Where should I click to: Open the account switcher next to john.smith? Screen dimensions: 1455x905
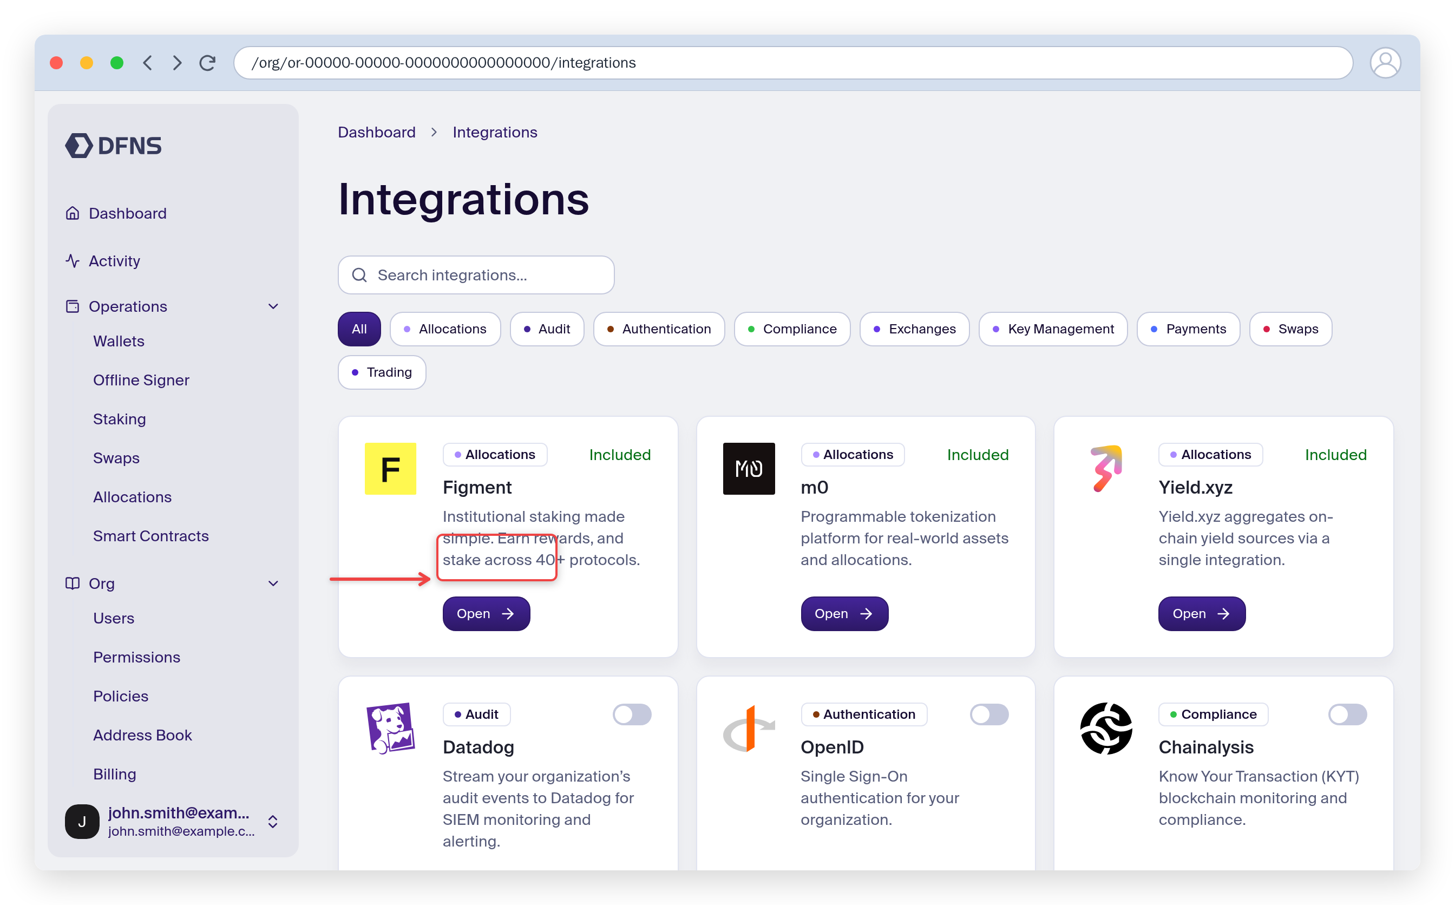tap(272, 821)
